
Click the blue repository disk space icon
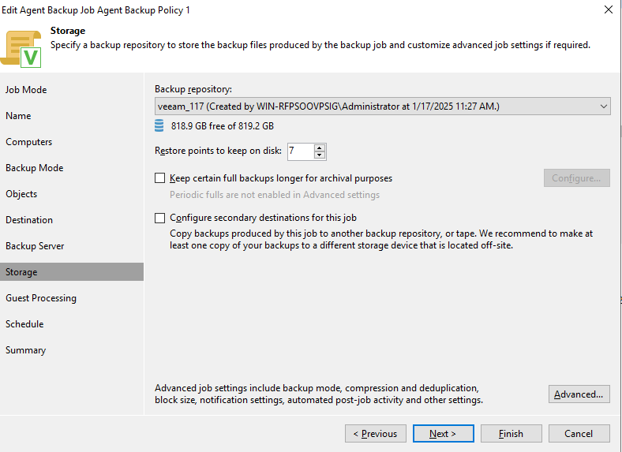160,126
